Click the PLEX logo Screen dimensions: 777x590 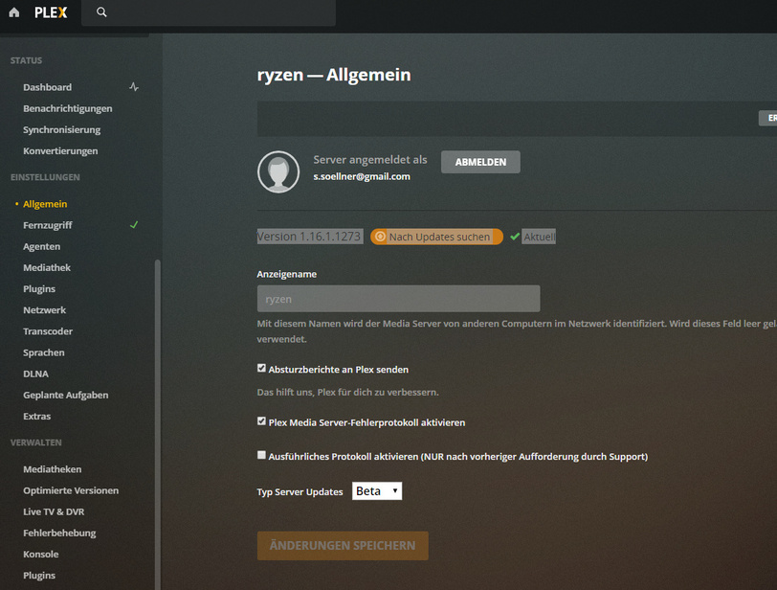pos(51,12)
